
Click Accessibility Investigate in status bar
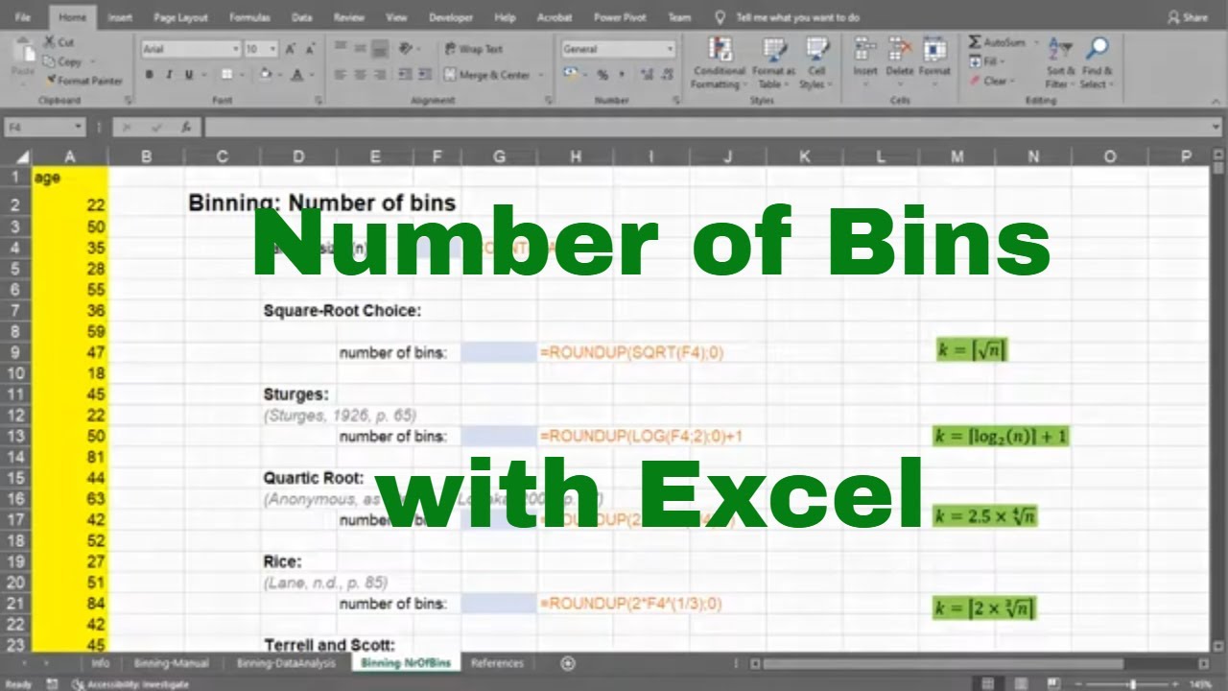(x=130, y=684)
